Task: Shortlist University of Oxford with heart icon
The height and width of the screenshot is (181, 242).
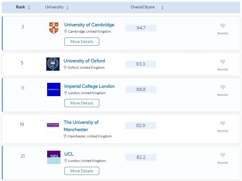Action: click(223, 62)
